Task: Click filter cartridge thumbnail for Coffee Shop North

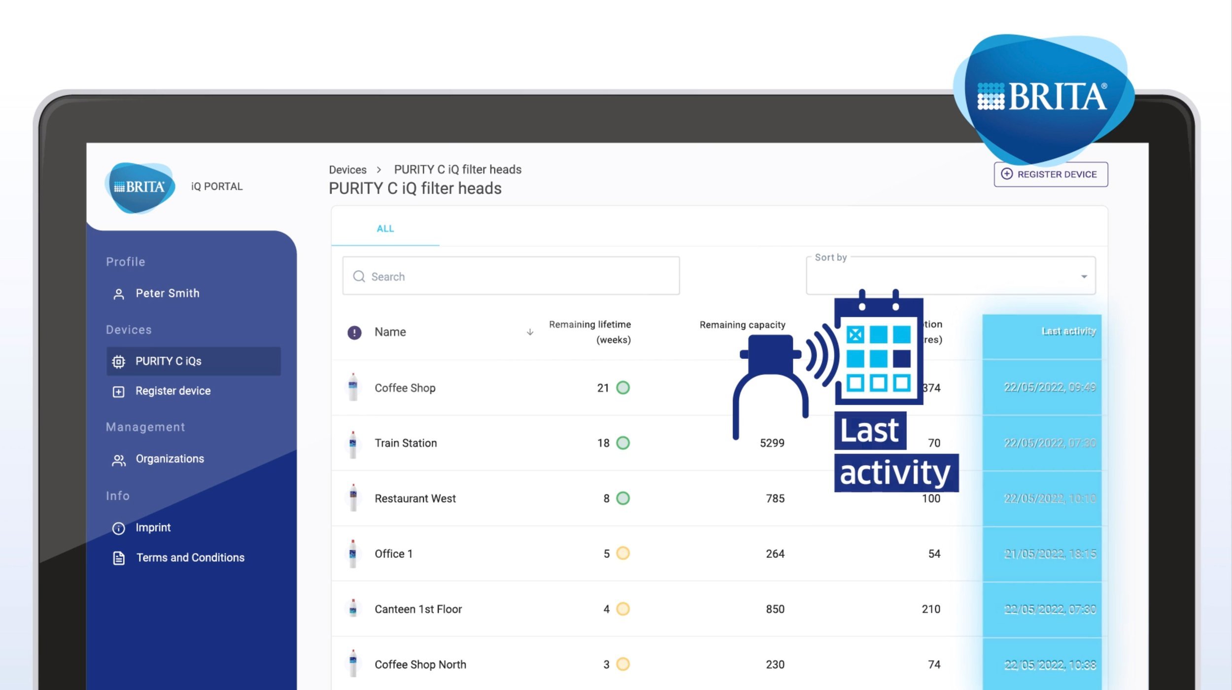Action: pyautogui.click(x=353, y=663)
